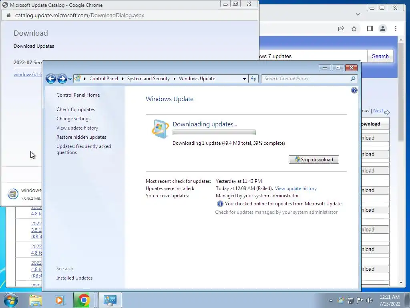Click the Chrome tab search chevron
This screenshot has width=410, height=308.
(x=358, y=14)
